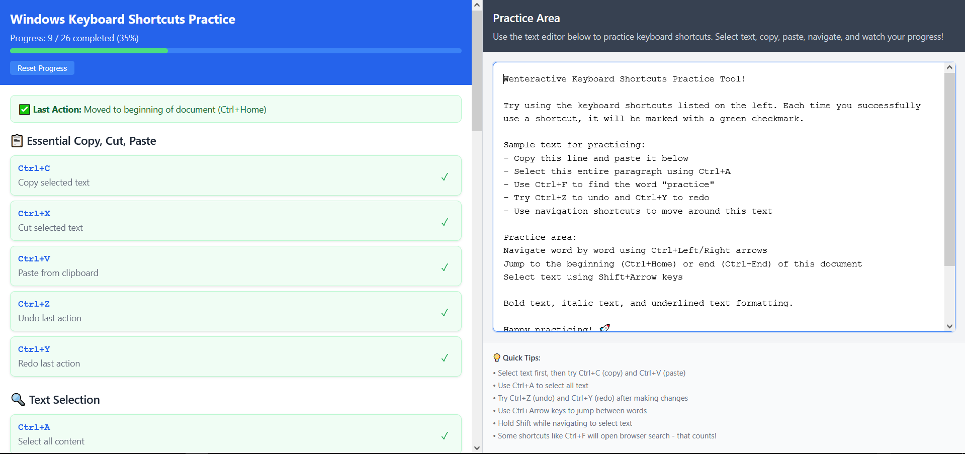Click the green checkmark on Ctrl+Z card

(x=445, y=312)
